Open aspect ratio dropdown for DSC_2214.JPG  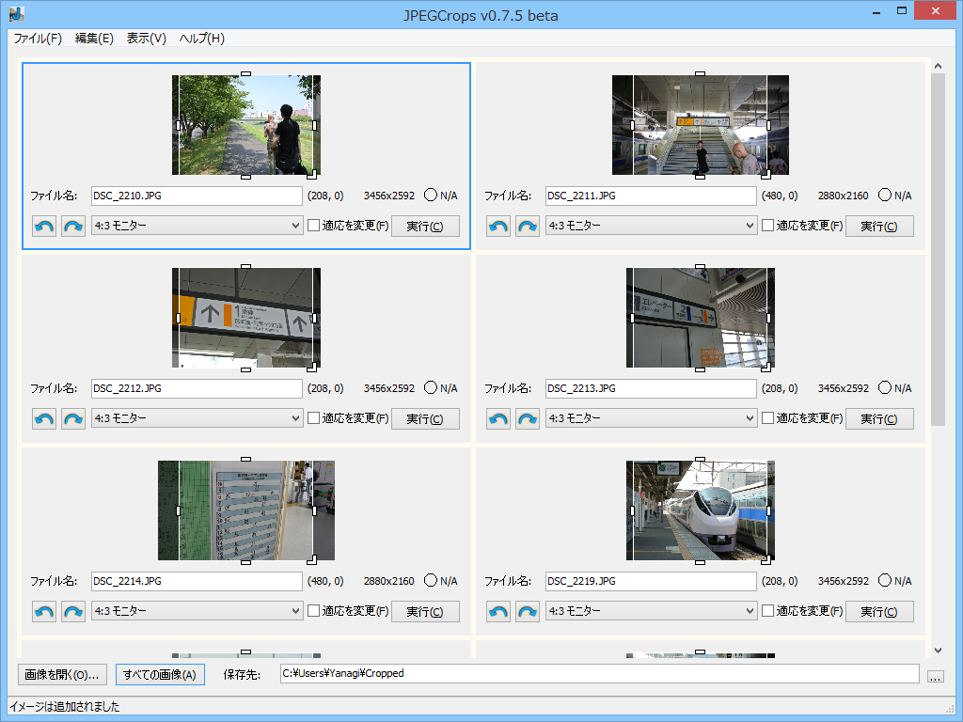pos(197,611)
